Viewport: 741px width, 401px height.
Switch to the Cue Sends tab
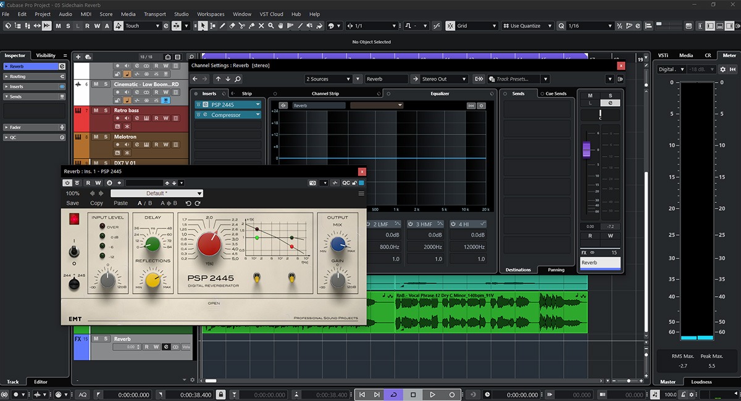pos(555,94)
